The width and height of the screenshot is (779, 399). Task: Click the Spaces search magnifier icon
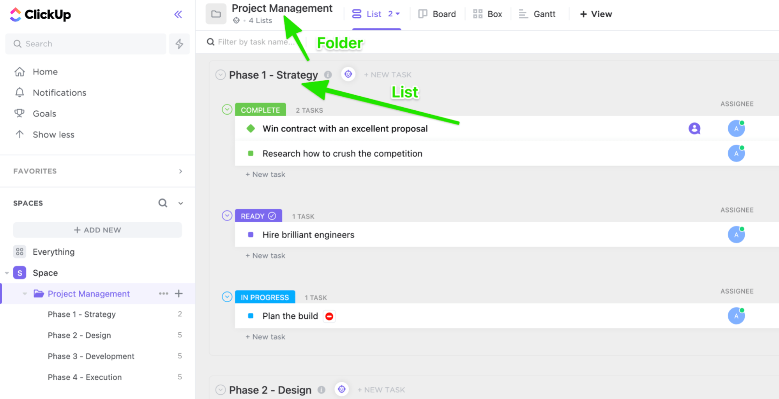pos(163,203)
